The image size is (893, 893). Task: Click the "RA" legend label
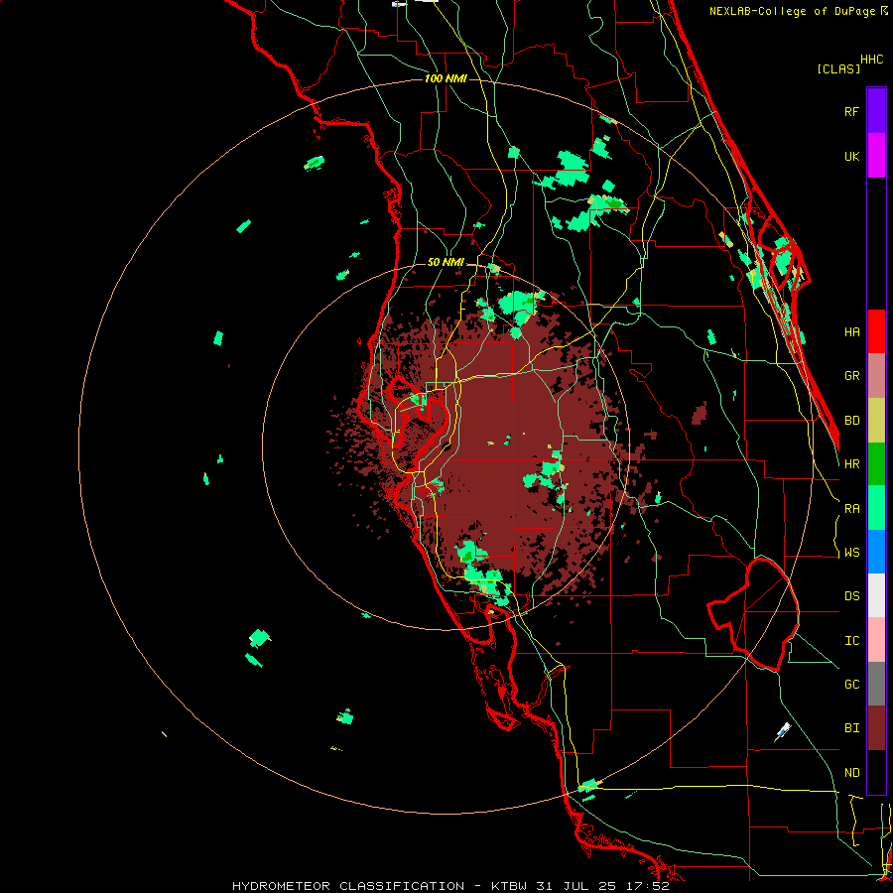(851, 509)
